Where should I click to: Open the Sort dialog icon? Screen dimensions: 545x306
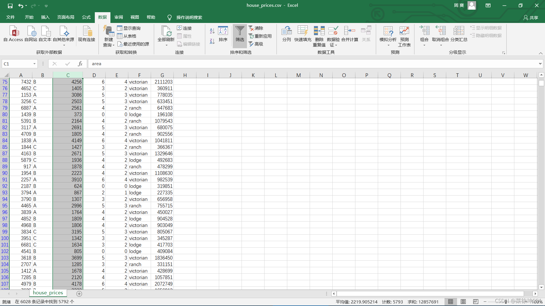223,31
